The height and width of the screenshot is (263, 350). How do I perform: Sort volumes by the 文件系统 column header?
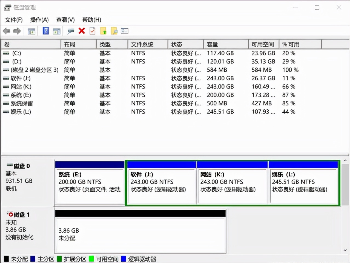[x=147, y=44]
